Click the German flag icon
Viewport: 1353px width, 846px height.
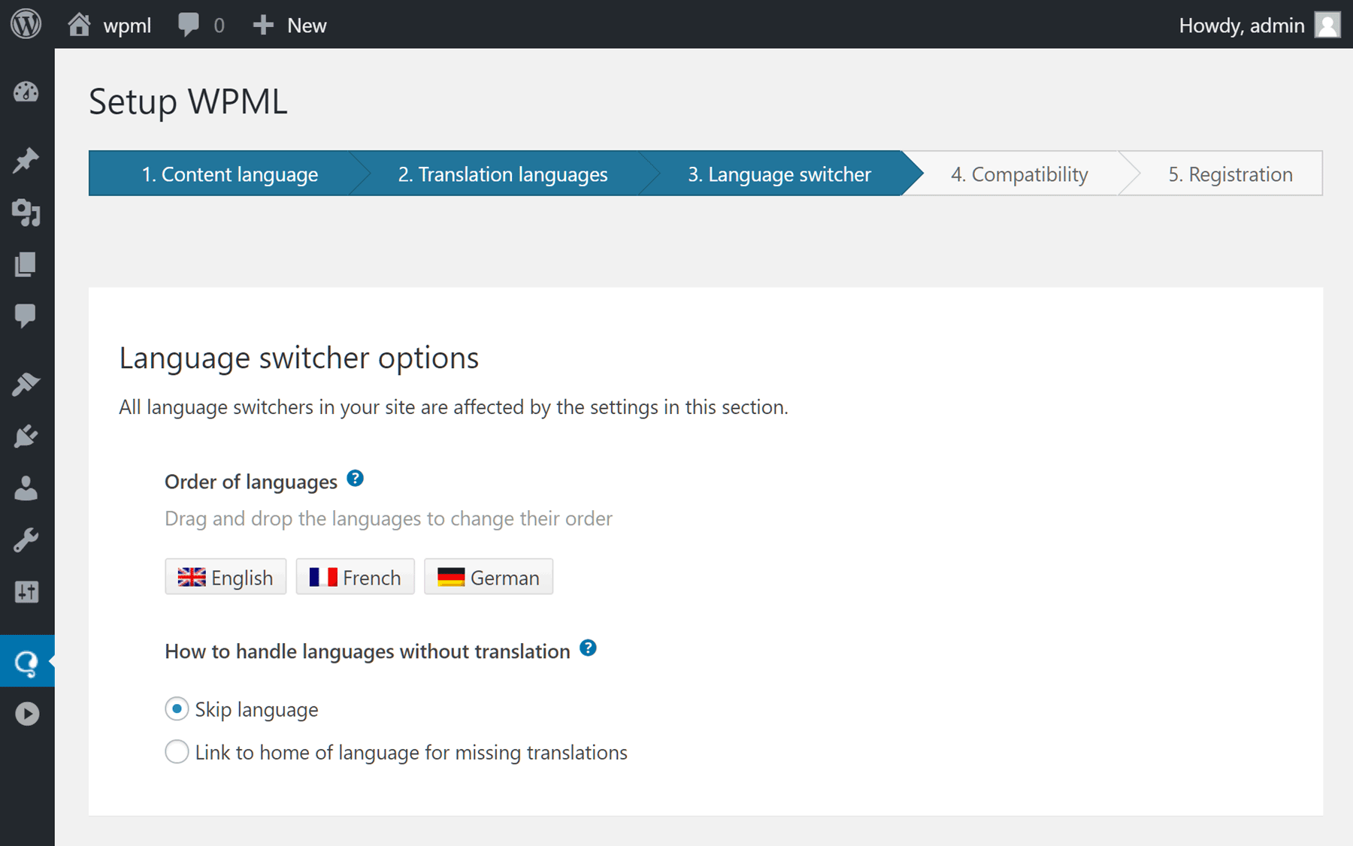451,577
